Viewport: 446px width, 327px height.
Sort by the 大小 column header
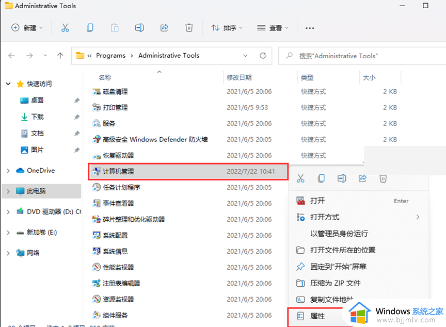tap(369, 77)
